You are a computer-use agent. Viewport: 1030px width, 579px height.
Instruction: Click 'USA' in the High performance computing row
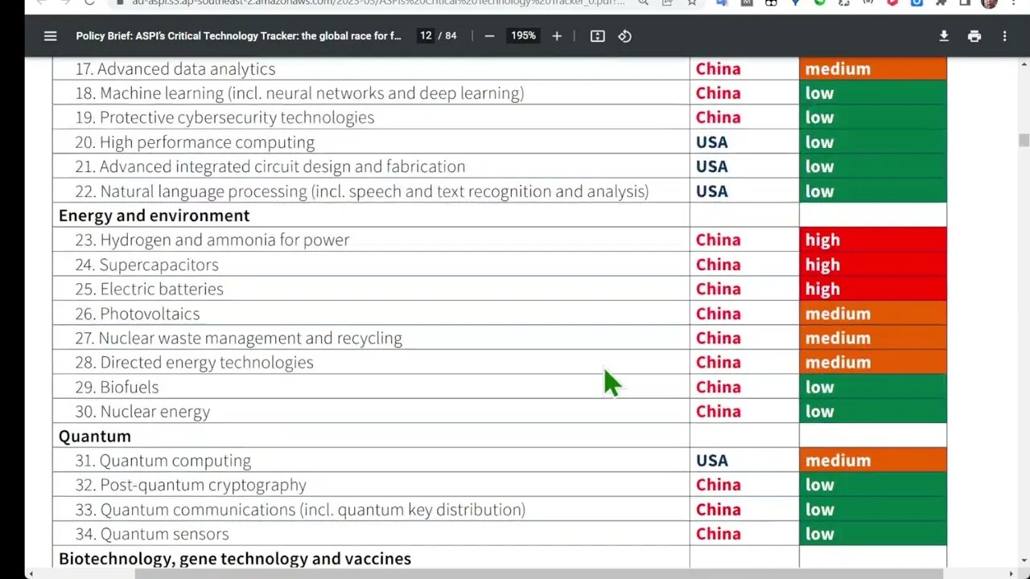(x=711, y=142)
